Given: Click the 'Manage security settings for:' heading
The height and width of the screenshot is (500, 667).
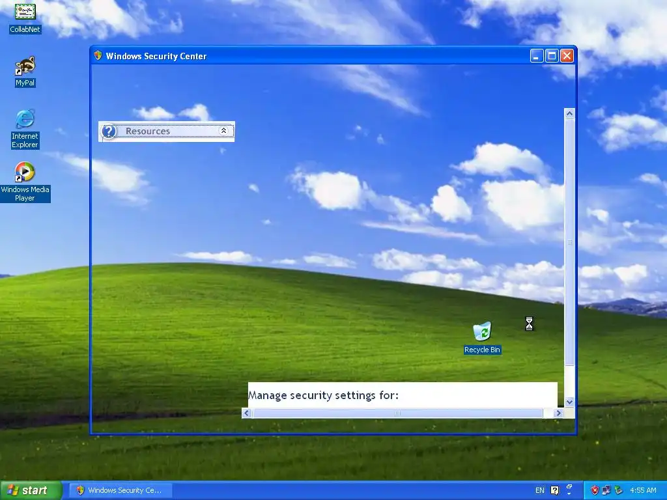Looking at the screenshot, I should [323, 395].
